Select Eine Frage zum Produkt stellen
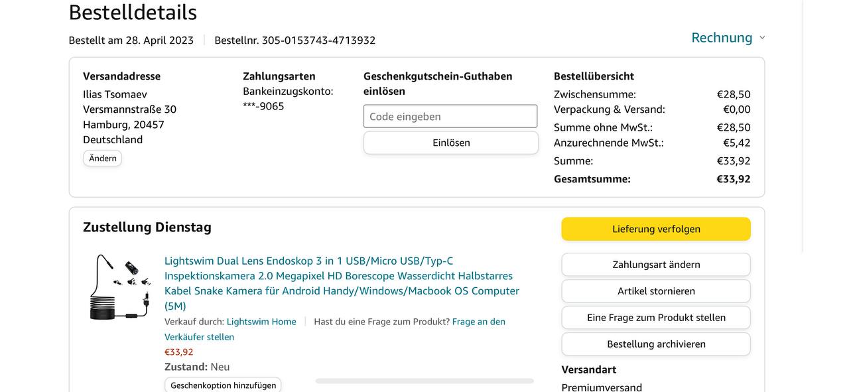 (x=655, y=318)
